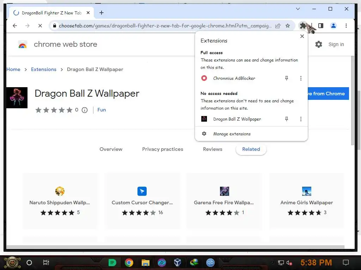Click the vertical page scrollbar
Screen dimensions: 361x270
[353, 101]
